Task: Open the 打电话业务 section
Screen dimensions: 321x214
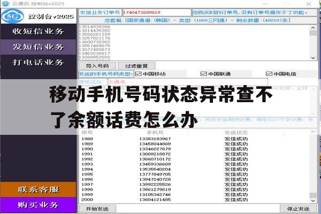Action: pos(39,62)
